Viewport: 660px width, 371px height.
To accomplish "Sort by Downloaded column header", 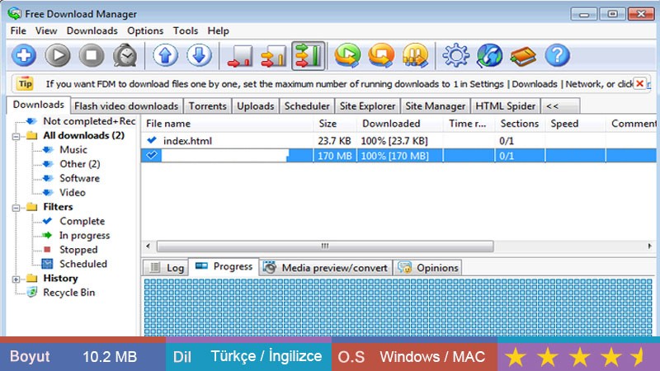I will [x=400, y=124].
